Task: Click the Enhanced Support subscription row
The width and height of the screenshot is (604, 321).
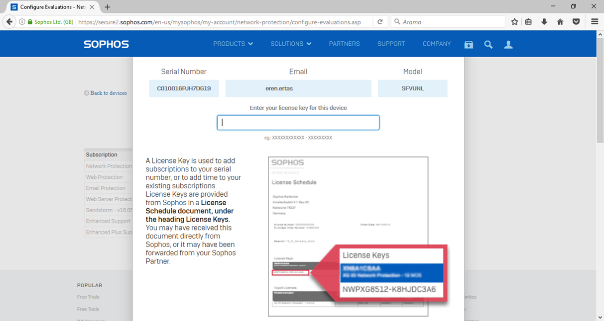Action: click(108, 221)
